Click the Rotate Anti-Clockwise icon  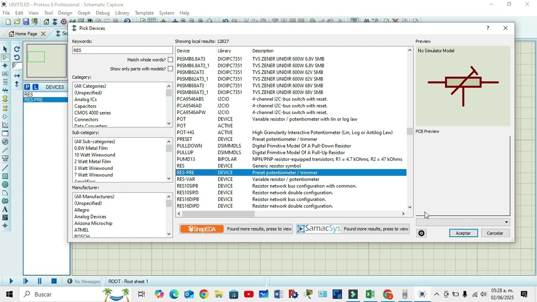coord(17,57)
